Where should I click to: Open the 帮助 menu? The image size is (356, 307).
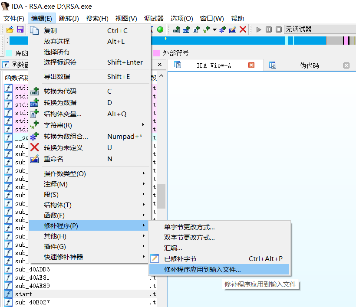pyautogui.click(x=237, y=18)
